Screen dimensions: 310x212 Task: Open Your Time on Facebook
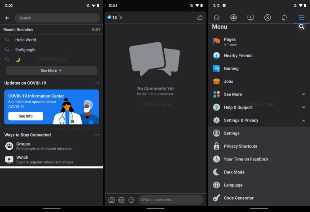(259, 159)
